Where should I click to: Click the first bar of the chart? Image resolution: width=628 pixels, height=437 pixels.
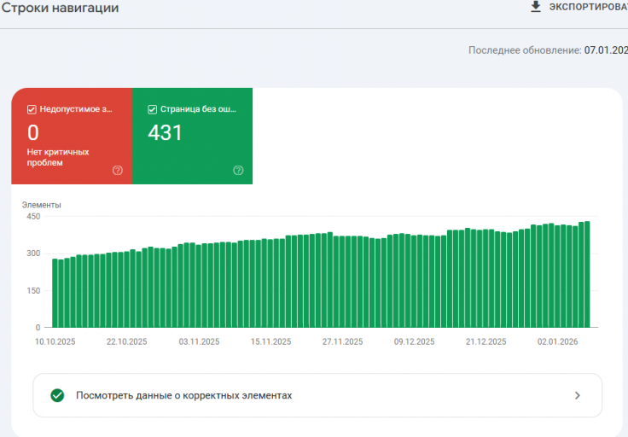(55, 294)
